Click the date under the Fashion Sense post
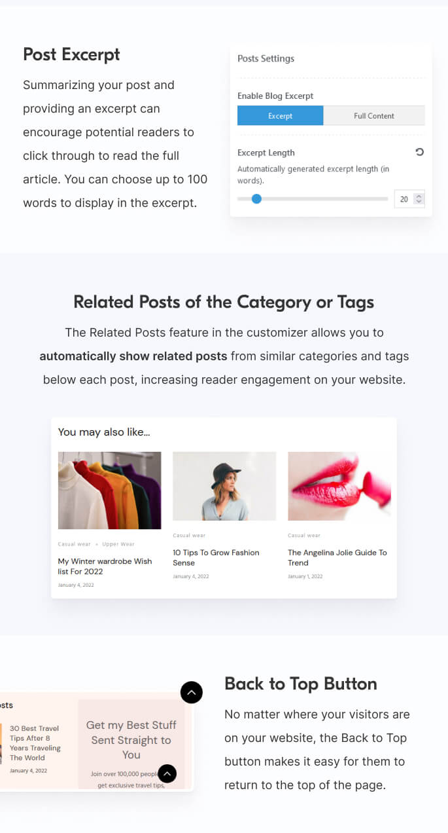The width and height of the screenshot is (448, 833). (x=190, y=576)
